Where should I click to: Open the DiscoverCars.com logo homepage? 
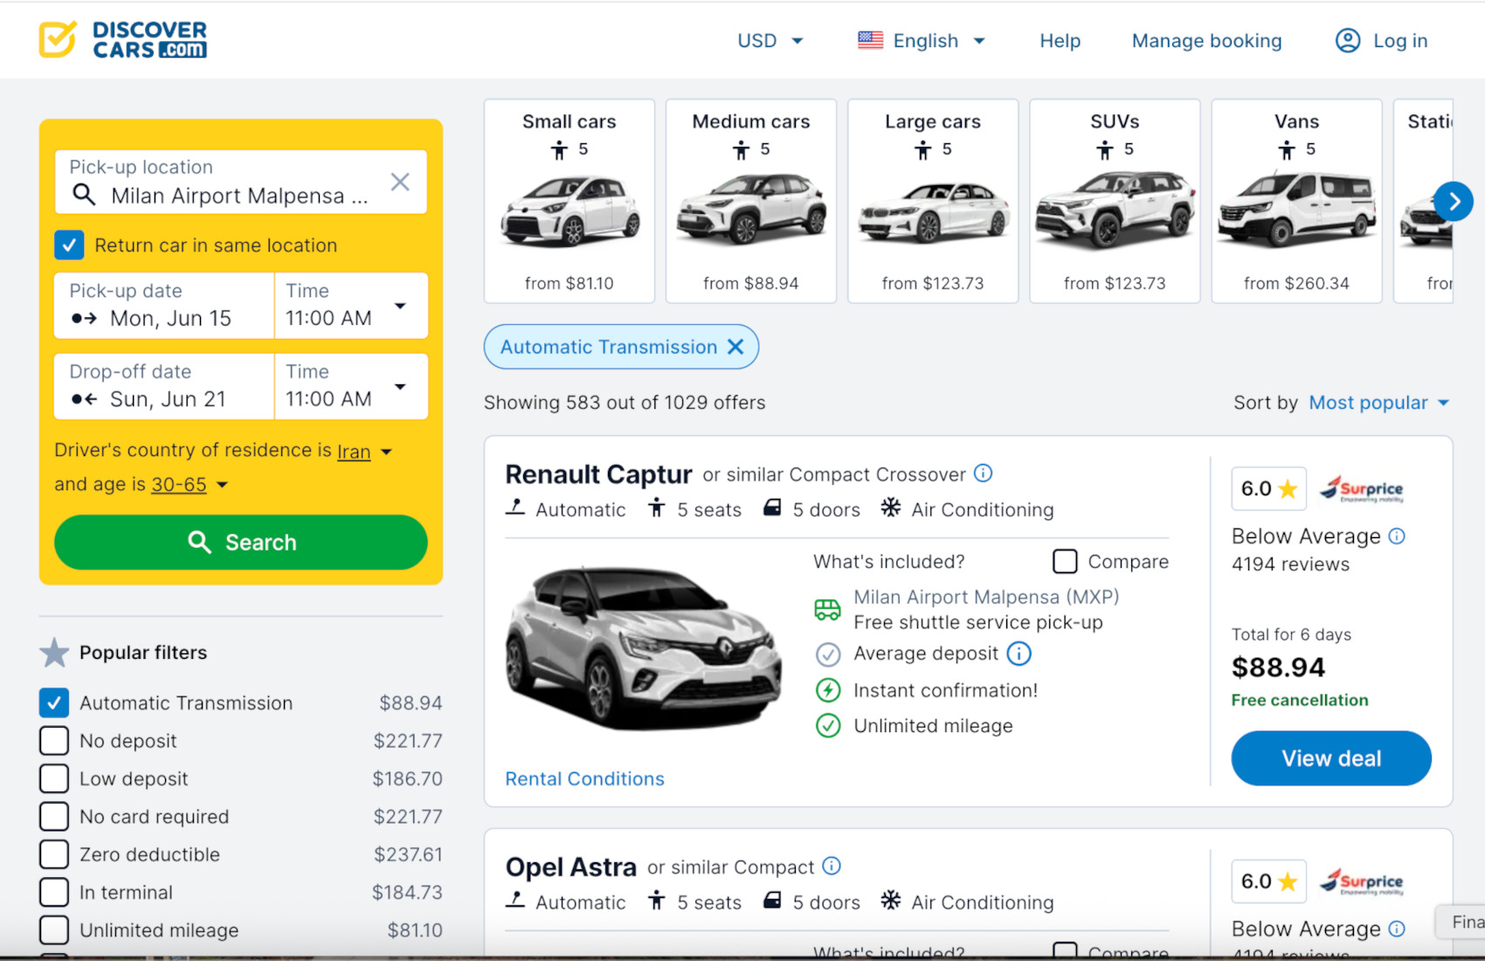123,39
